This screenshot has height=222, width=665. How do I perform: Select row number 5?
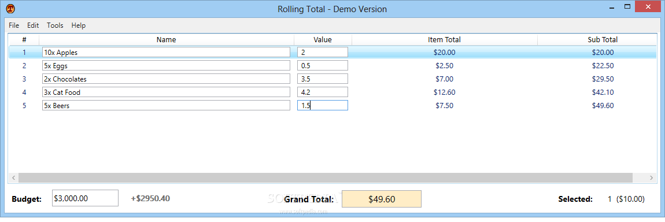coord(24,105)
